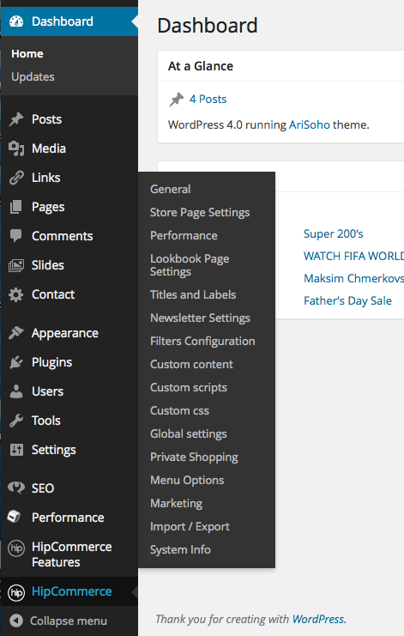Screen dimensions: 404x636
Task: Click the Slides images icon
Action: click(16, 265)
